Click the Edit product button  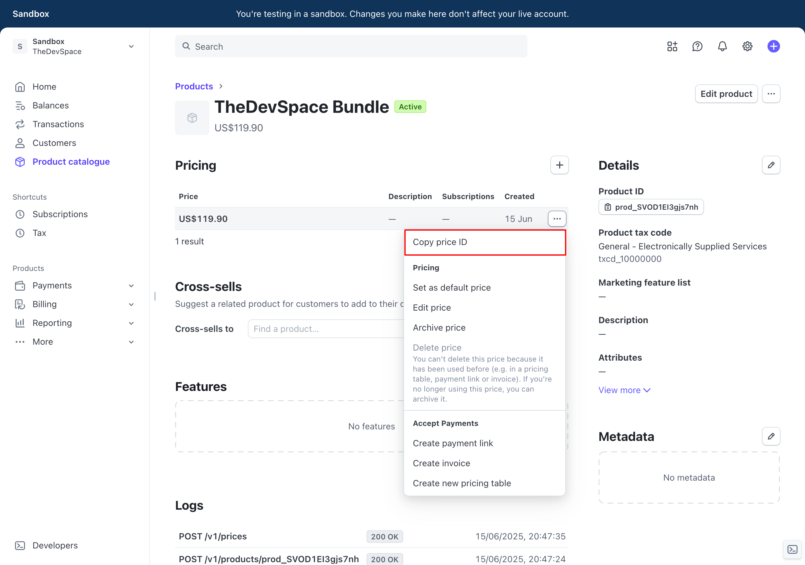(726, 94)
